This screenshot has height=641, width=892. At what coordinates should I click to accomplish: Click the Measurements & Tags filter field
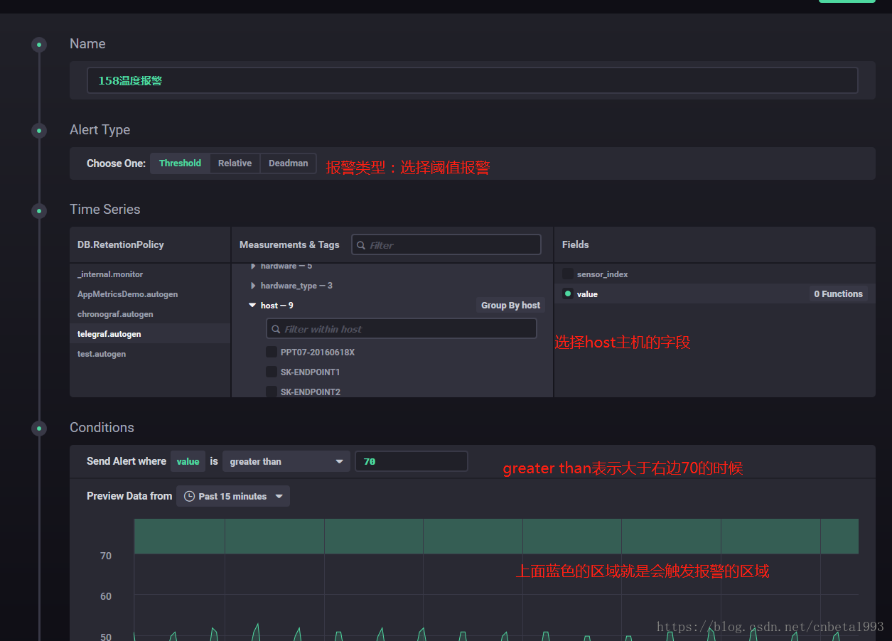[446, 244]
